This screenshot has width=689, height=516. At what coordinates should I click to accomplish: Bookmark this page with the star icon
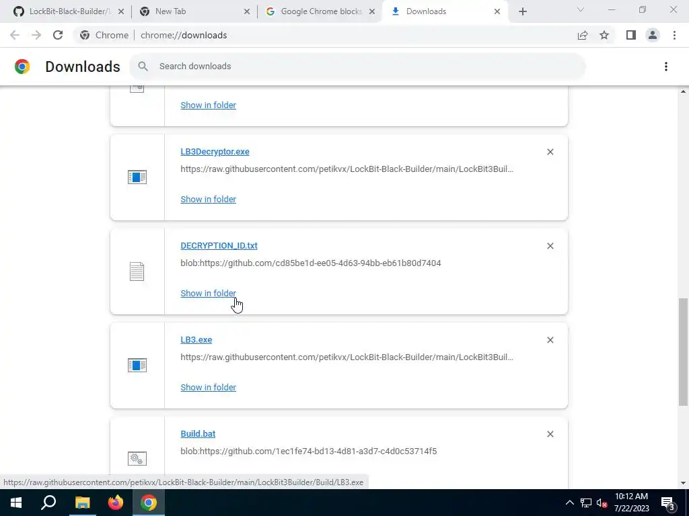604,35
